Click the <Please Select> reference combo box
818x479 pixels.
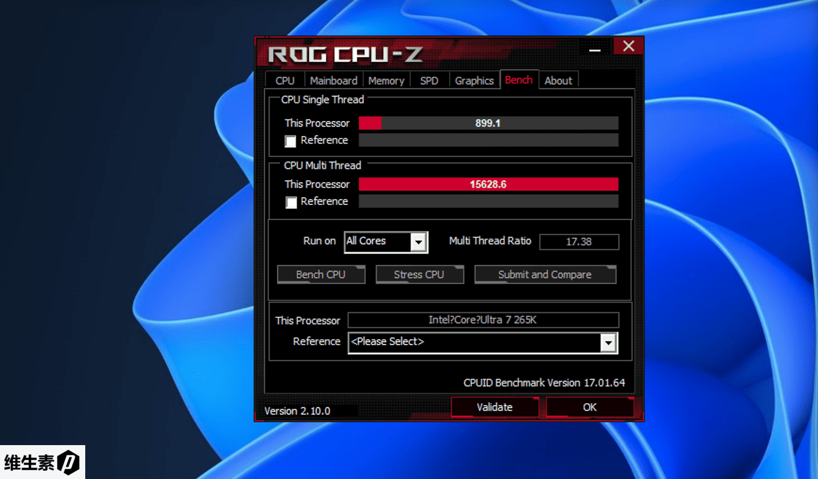(x=474, y=343)
